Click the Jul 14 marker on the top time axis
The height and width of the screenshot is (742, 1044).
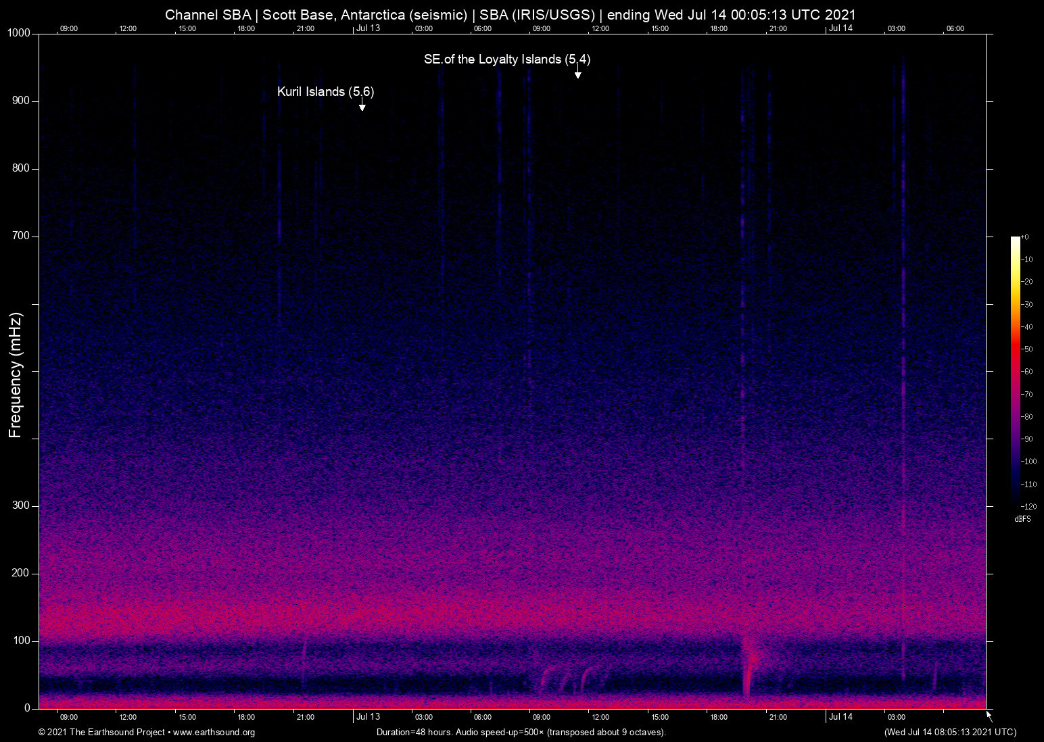point(840,28)
